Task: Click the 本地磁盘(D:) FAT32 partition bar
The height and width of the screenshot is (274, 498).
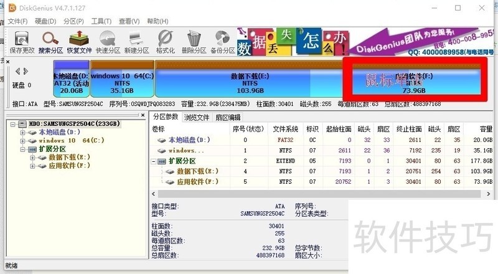Action: click(72, 78)
